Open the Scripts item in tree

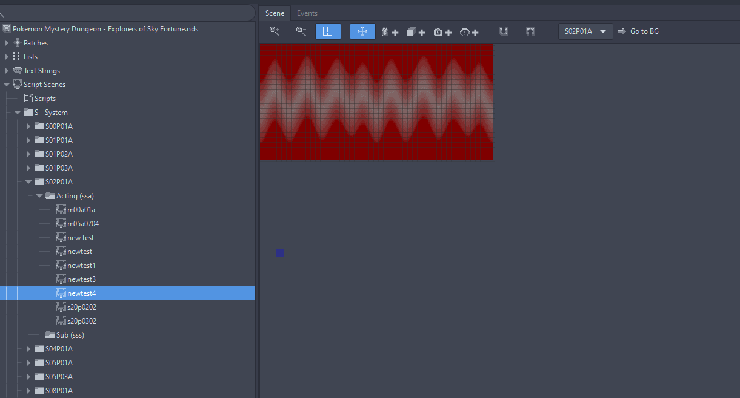pos(45,99)
